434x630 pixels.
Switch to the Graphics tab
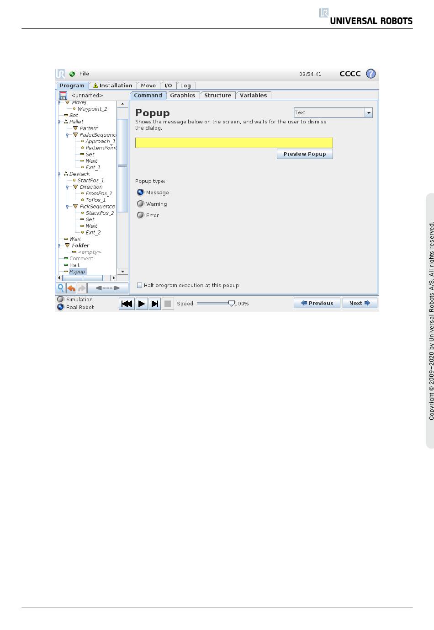tap(183, 96)
